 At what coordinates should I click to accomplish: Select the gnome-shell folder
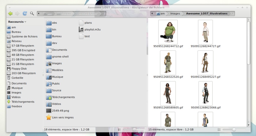pyautogui.click(x=57, y=57)
